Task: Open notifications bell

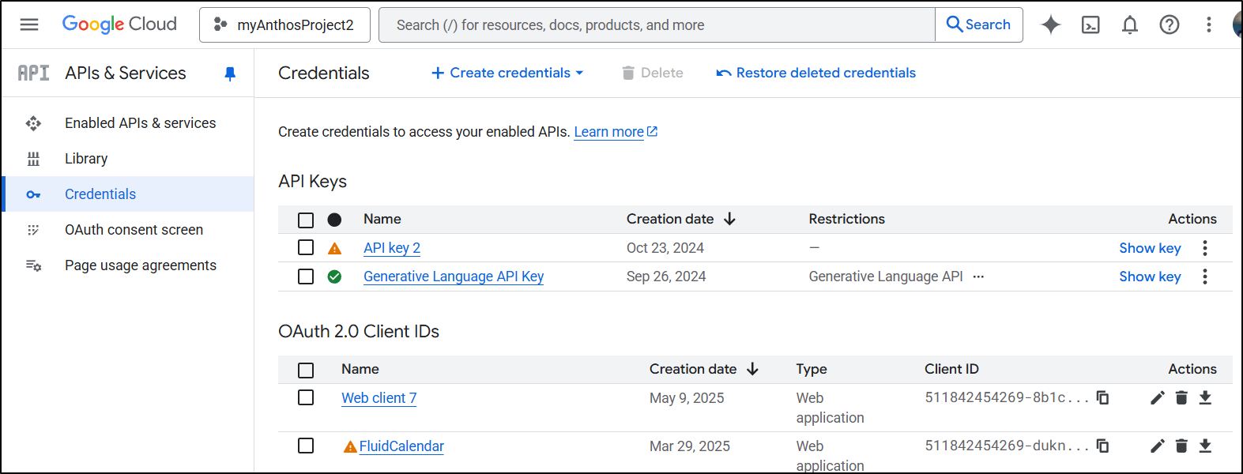Action: pyautogui.click(x=1130, y=24)
